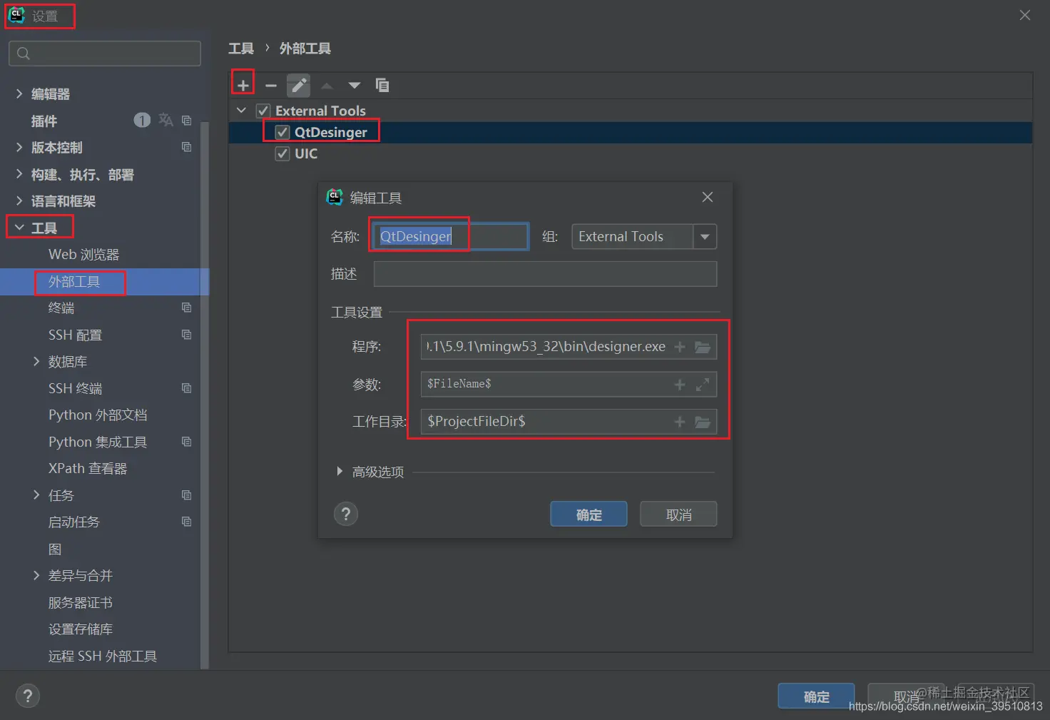Copy the selected external tool

(x=382, y=86)
